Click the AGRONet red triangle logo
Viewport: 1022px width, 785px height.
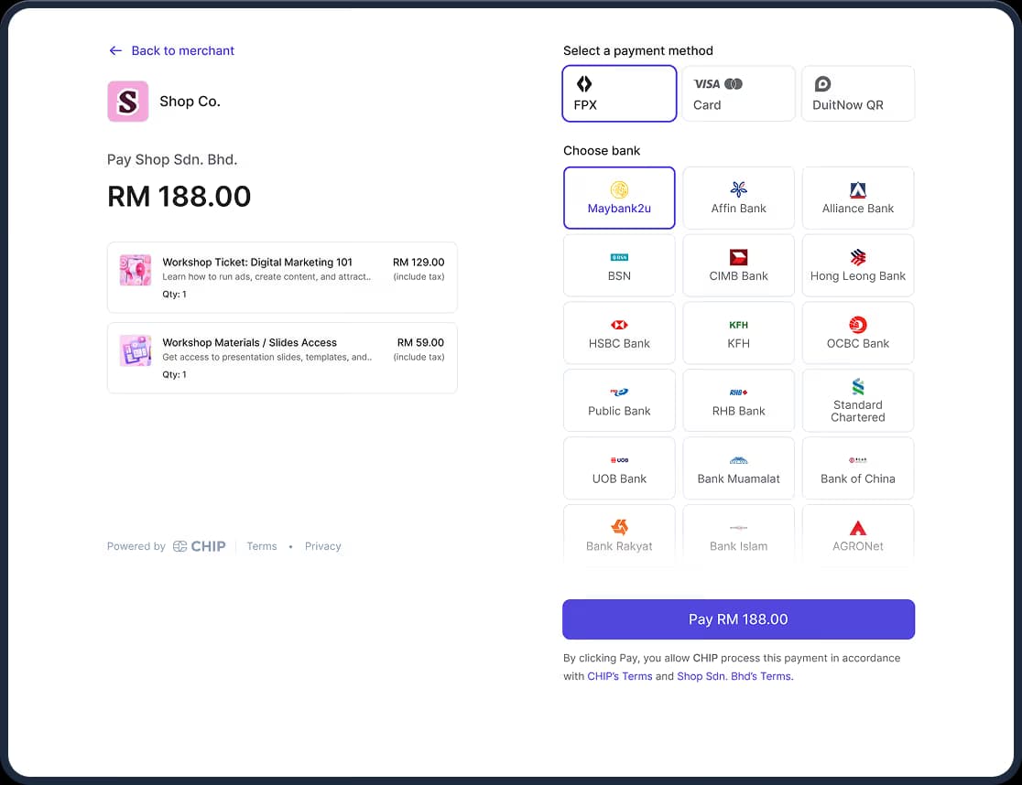point(858,527)
